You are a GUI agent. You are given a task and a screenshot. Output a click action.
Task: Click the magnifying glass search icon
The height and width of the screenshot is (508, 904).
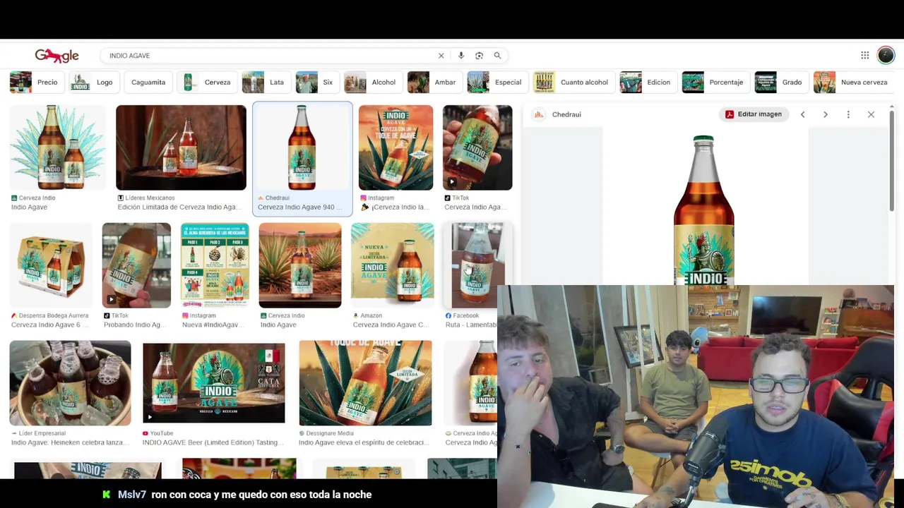(497, 56)
